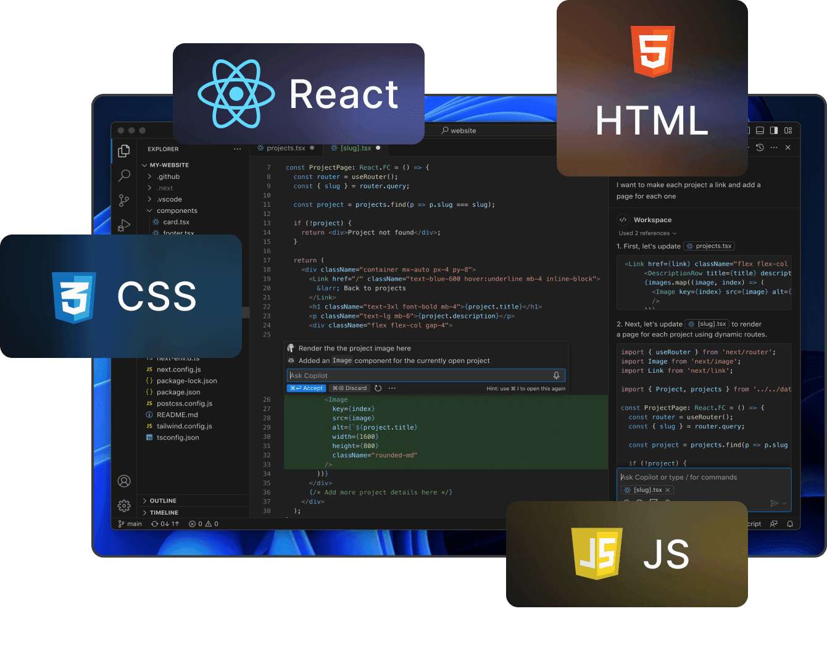Click the website command center search box
827x648 pixels.
(459, 131)
